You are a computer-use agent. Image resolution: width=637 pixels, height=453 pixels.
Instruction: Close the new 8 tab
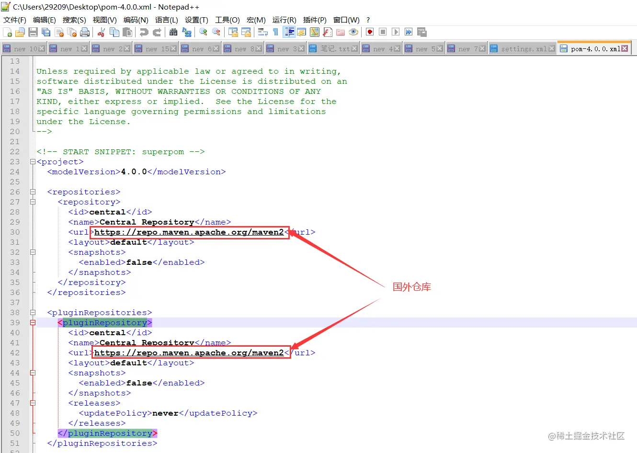(x=259, y=49)
